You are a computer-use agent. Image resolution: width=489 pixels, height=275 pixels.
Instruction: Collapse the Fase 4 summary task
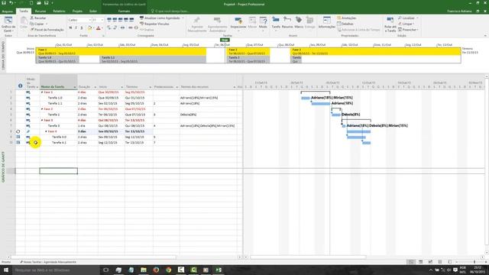[46, 131]
